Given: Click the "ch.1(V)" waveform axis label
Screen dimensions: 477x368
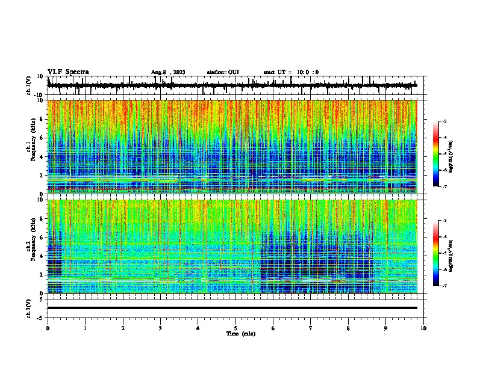Looking at the screenshot, I should pos(28,85).
